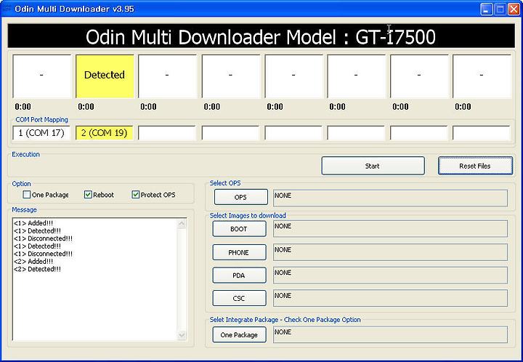Click the PDA image button
The height and width of the screenshot is (362, 523).
239,275
